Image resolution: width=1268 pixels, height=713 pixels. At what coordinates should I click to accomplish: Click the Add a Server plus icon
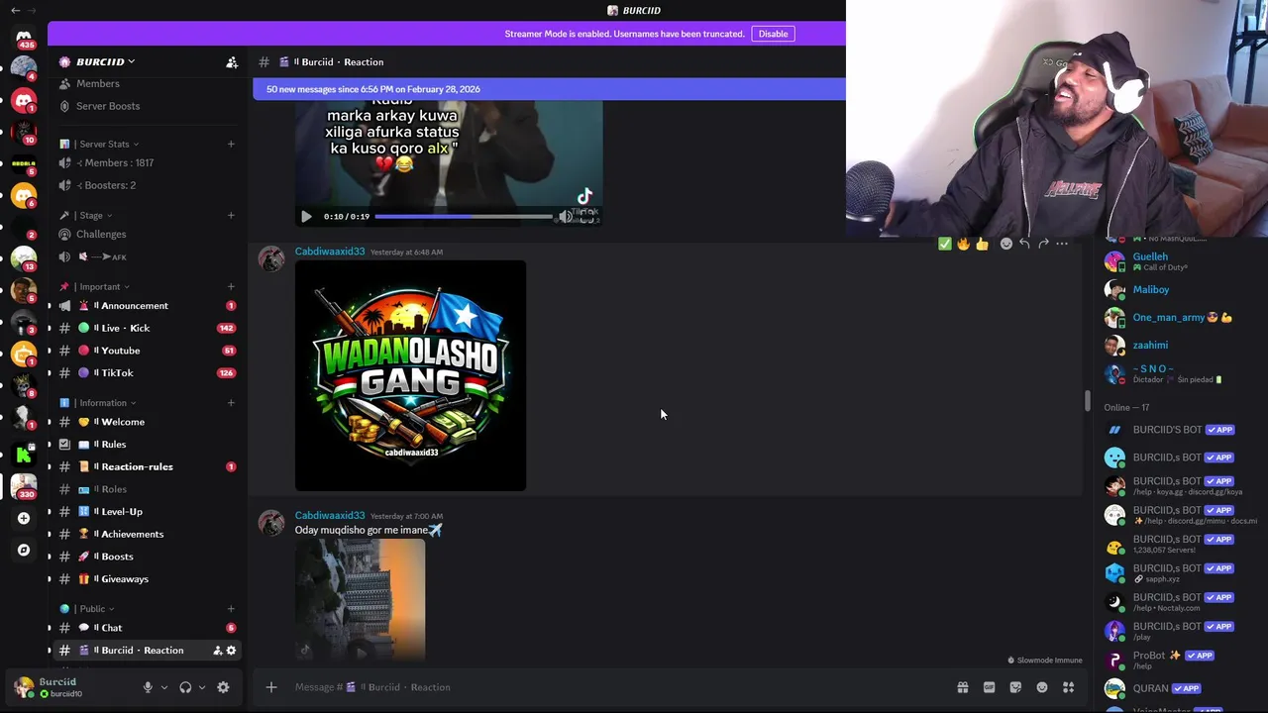click(x=24, y=518)
